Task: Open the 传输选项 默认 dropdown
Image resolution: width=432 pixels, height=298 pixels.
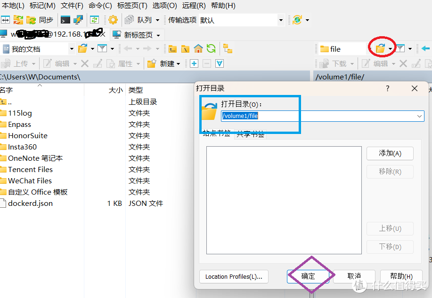Action: click(280, 20)
